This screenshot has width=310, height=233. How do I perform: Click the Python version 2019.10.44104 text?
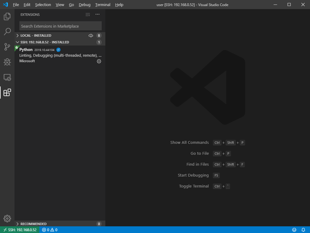point(44,50)
